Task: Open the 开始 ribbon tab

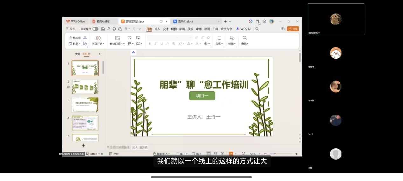Action: tap(149, 29)
